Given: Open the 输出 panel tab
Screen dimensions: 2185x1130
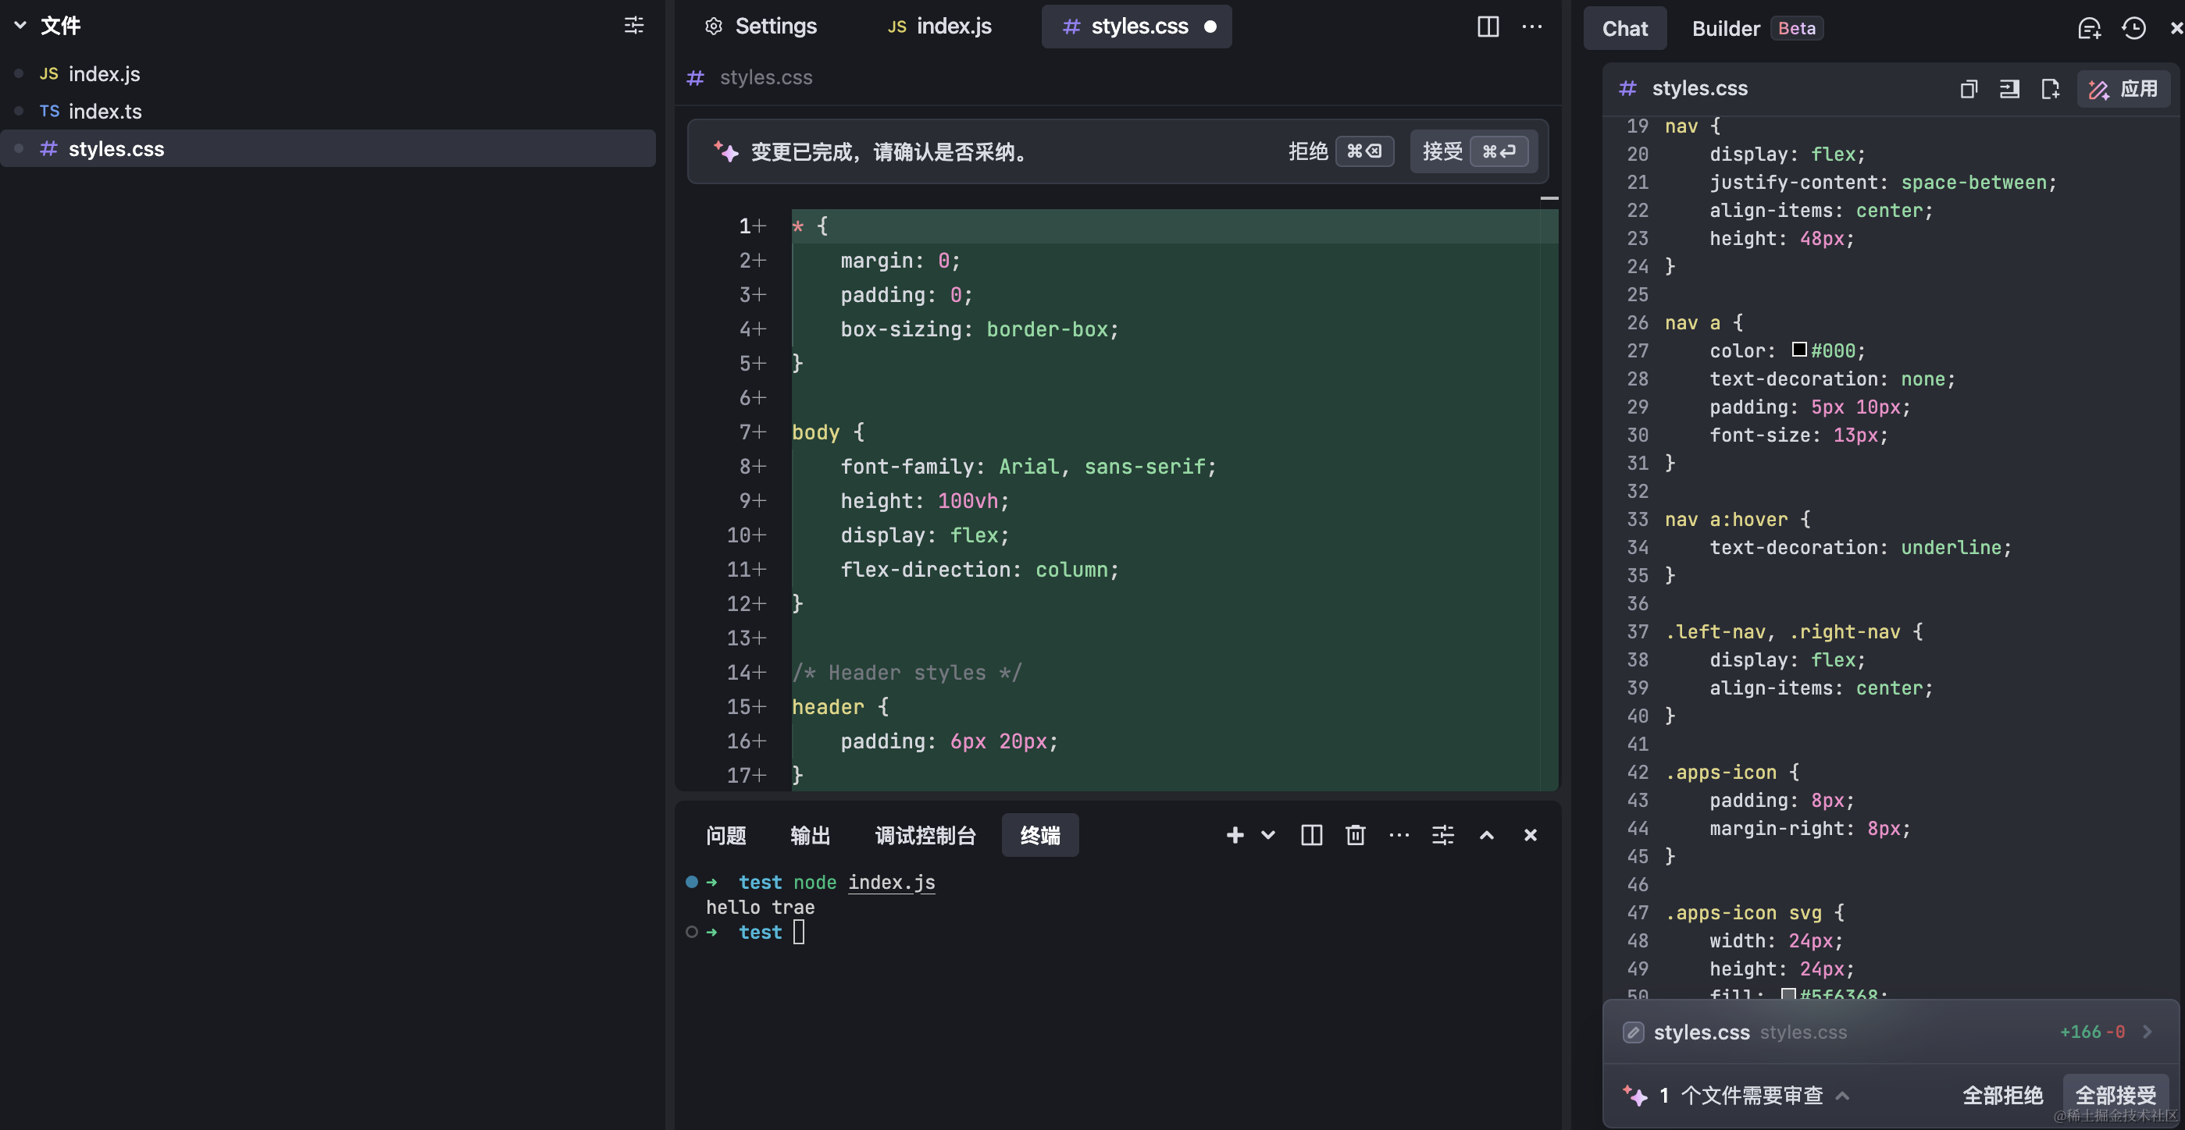Looking at the screenshot, I should 810,835.
